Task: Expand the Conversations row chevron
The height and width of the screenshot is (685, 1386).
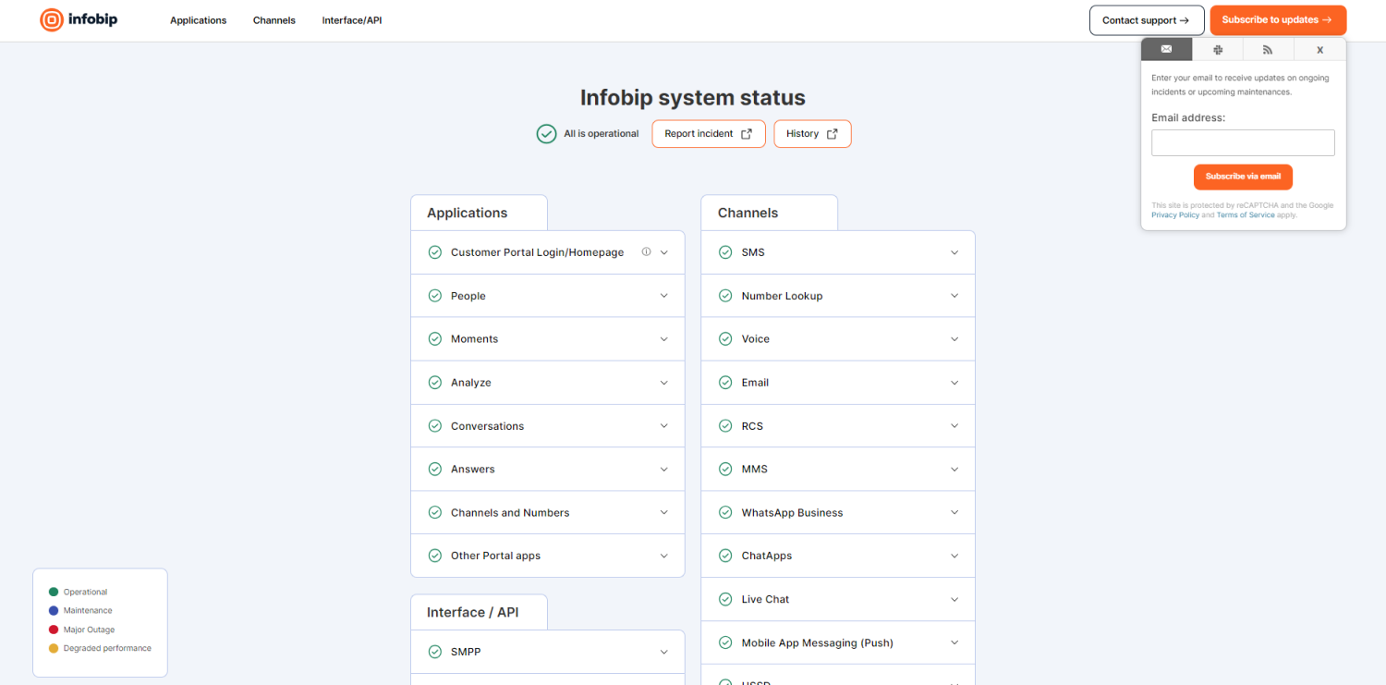Action: (663, 426)
